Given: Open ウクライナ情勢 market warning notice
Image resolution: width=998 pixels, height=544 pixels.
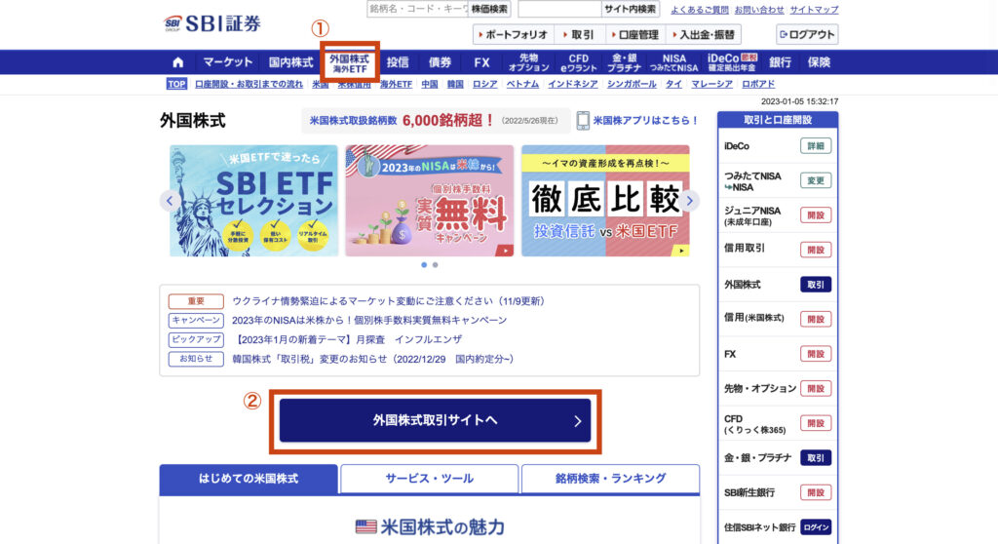Looking at the screenshot, I should [388, 301].
